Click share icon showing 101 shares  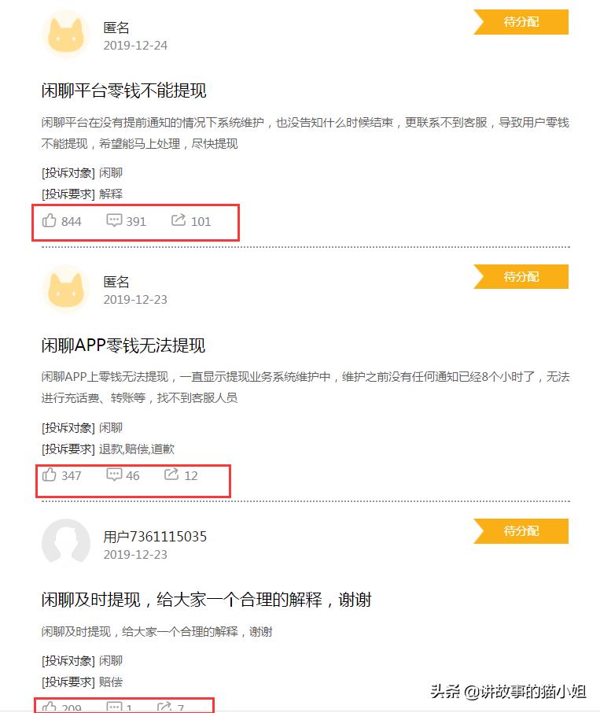179,220
